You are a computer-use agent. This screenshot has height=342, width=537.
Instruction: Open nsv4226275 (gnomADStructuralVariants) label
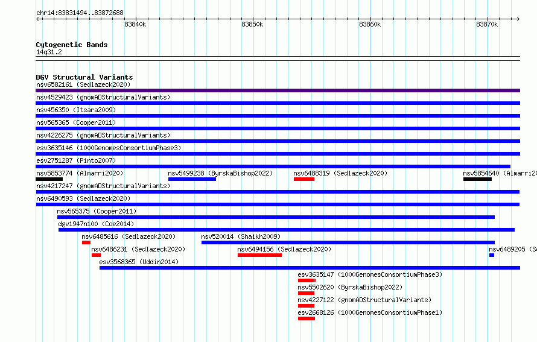pos(103,135)
